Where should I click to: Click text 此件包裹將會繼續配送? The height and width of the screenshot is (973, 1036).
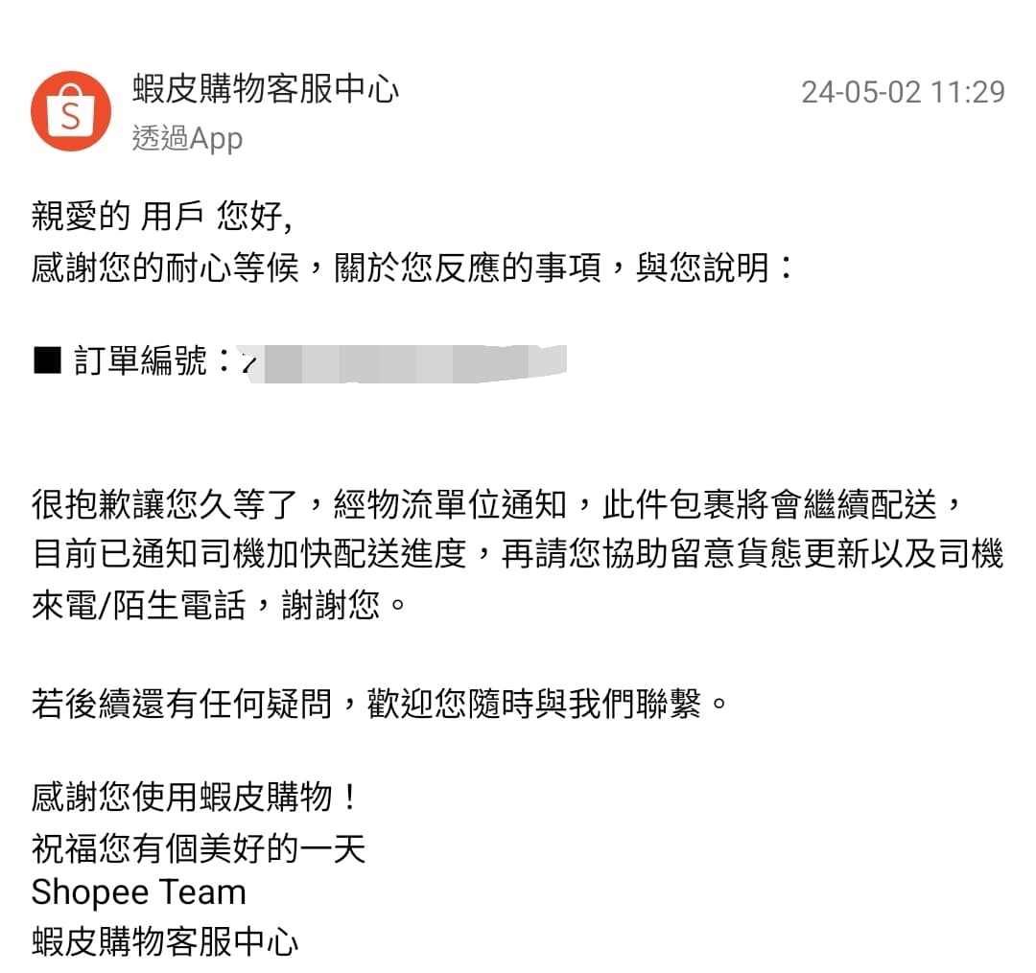tap(770, 505)
